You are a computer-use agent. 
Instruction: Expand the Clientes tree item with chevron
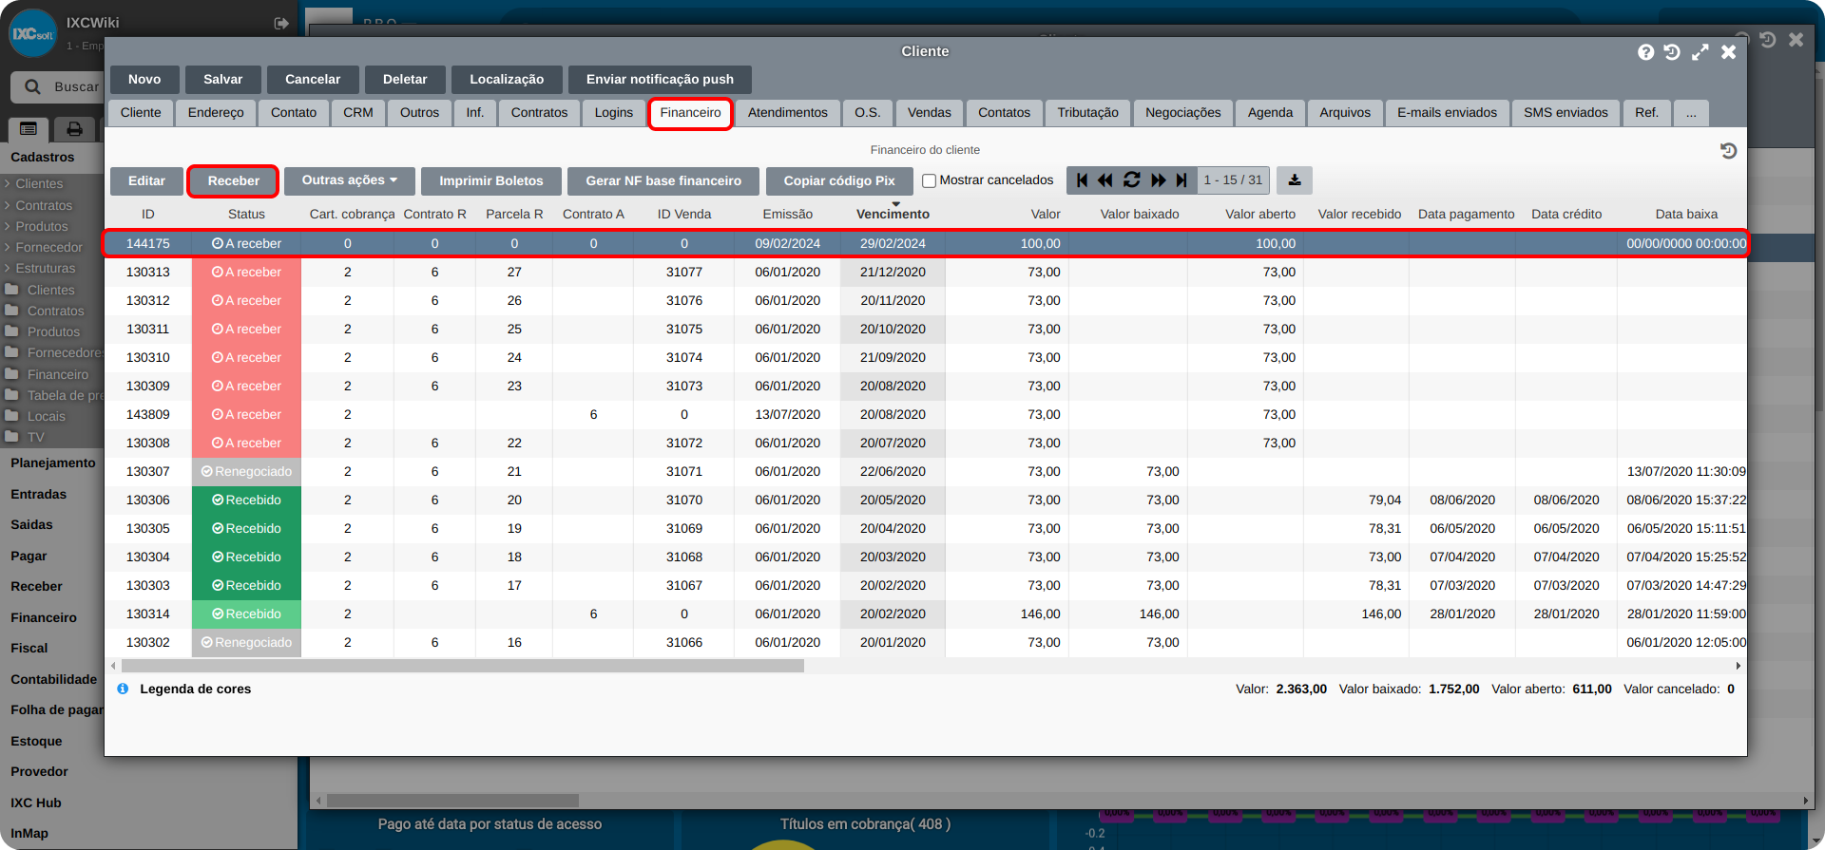click(x=8, y=183)
